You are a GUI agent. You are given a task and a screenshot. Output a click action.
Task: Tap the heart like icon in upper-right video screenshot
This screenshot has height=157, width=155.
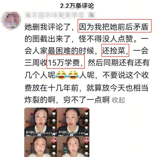click(x=87, y=114)
